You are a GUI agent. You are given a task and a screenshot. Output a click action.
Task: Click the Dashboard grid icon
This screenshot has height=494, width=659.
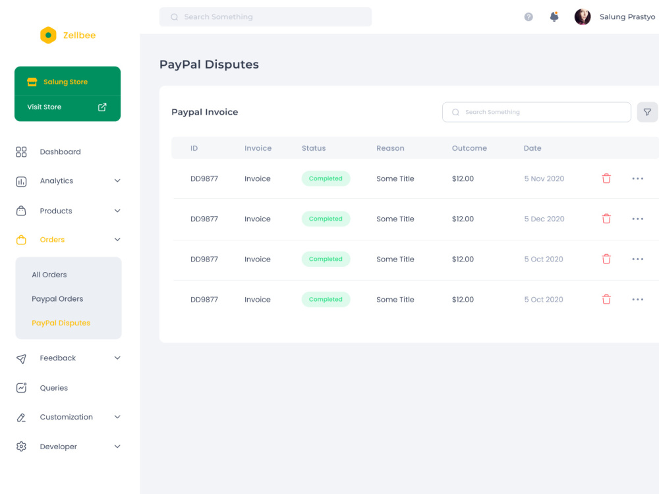21,151
